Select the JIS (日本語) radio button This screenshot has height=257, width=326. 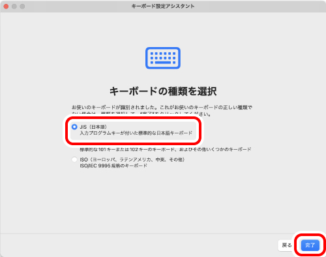pyautogui.click(x=74, y=127)
